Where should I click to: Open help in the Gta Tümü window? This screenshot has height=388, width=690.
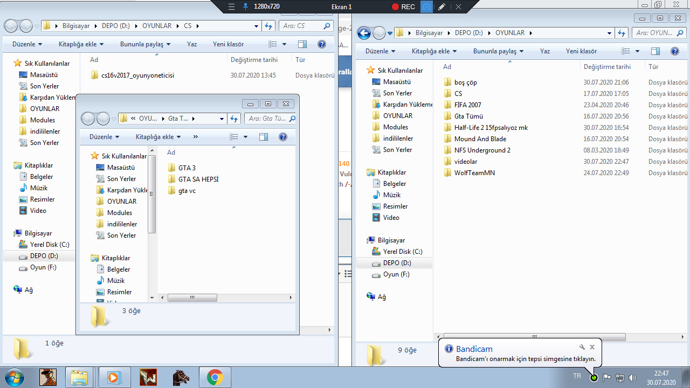283,137
